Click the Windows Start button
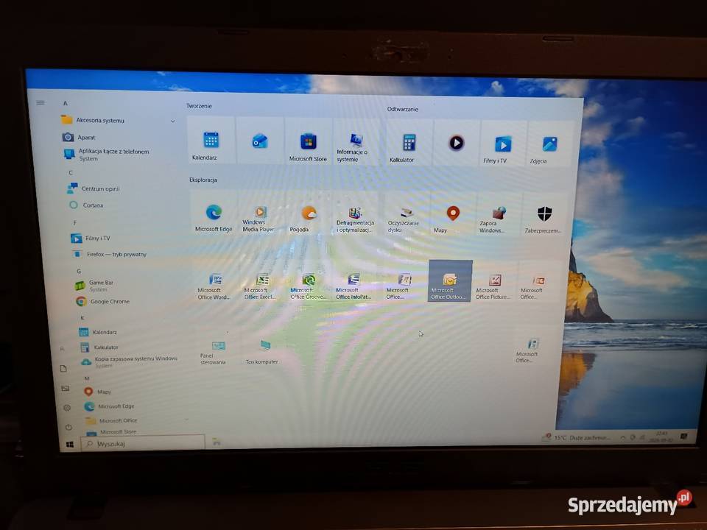The image size is (707, 530). (70, 445)
